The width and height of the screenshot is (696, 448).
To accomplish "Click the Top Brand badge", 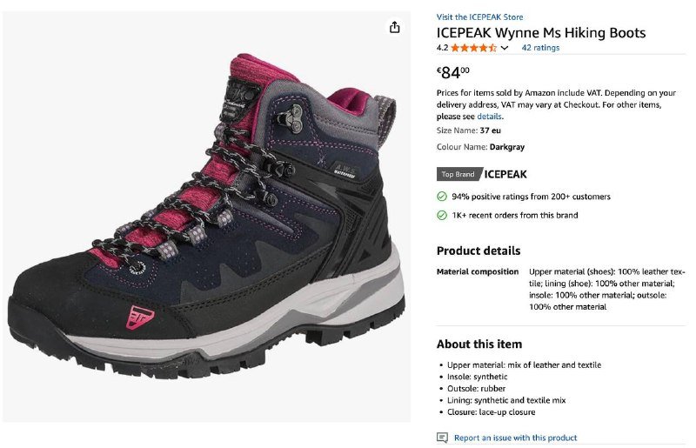I will tap(458, 174).
